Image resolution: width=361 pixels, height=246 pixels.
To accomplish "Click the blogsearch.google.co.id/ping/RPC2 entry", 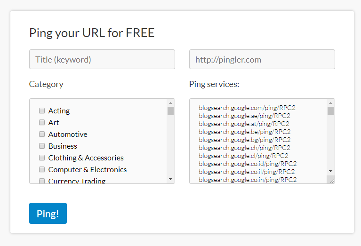I will [x=248, y=164].
